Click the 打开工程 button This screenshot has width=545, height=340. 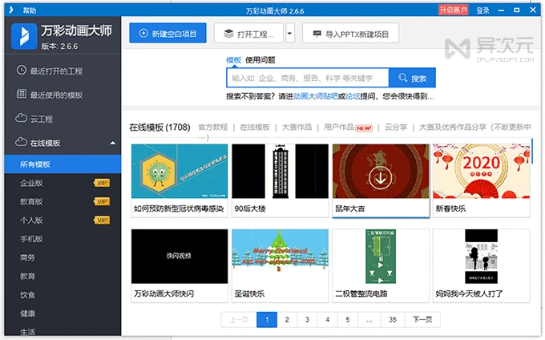pos(249,34)
